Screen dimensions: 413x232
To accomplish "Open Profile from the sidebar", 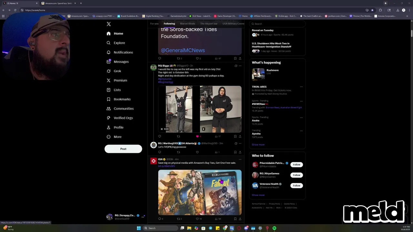I will click(x=115, y=127).
